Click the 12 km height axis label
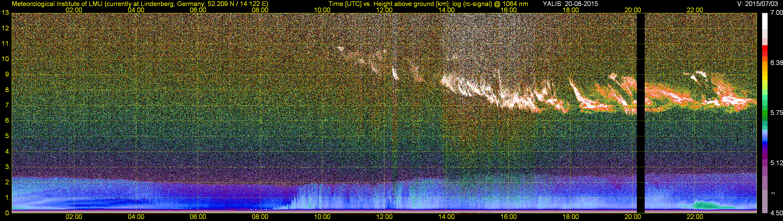The width and height of the screenshot is (783, 221). pos(5,28)
